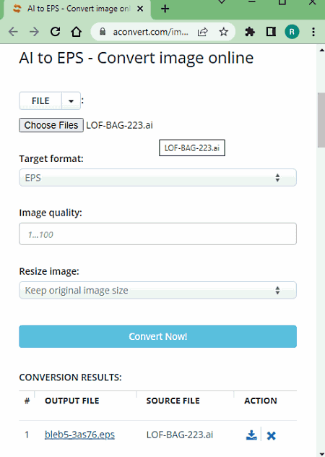Bookmark this page with the star icon
The image size is (325, 457).
[x=223, y=32]
